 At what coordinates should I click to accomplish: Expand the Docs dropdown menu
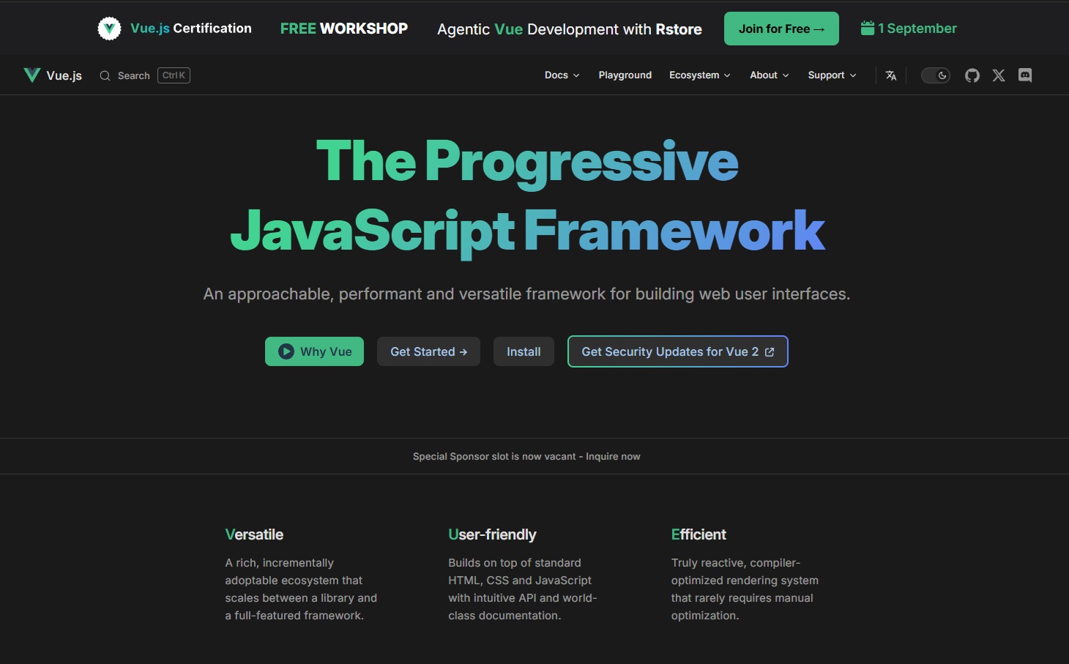click(x=562, y=75)
